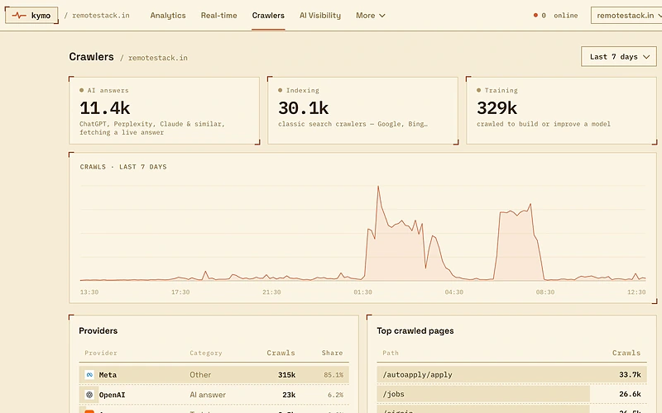Viewport: 662px width, 413px height.
Task: Sort by the Category column header
Action: tap(205, 354)
